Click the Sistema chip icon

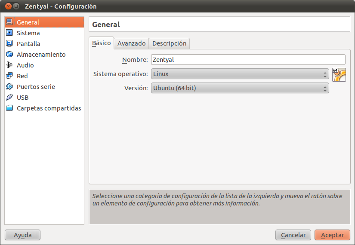click(x=9, y=33)
